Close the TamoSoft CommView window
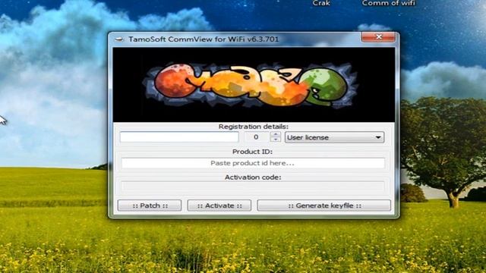The width and height of the screenshot is (486, 273). tap(378, 37)
